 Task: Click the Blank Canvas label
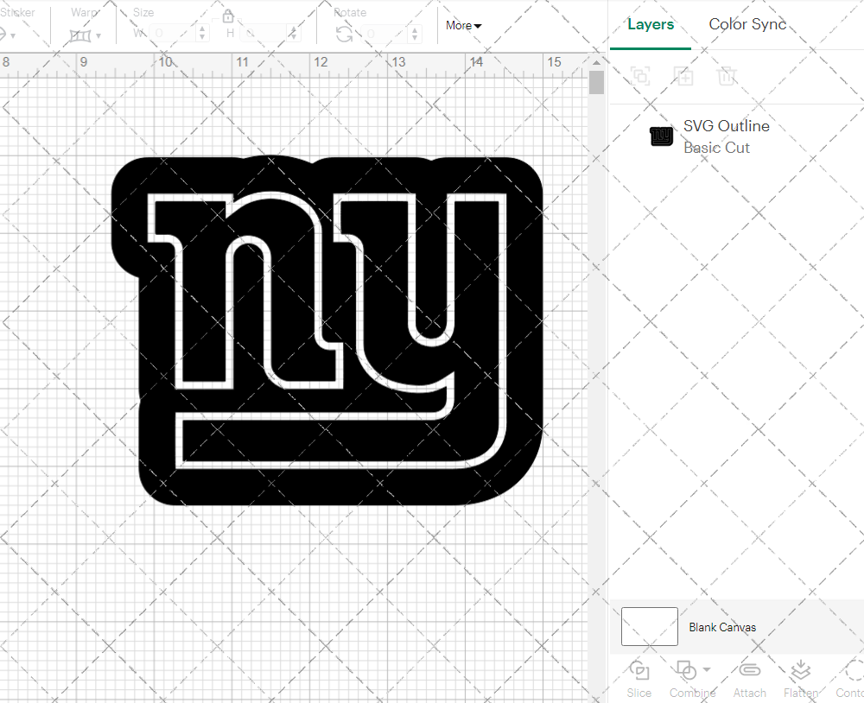coord(722,627)
